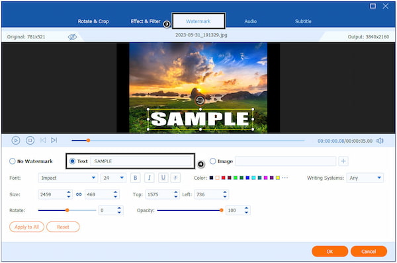Click the Stop playback button
This screenshot has width=397, height=263.
(x=30, y=140)
